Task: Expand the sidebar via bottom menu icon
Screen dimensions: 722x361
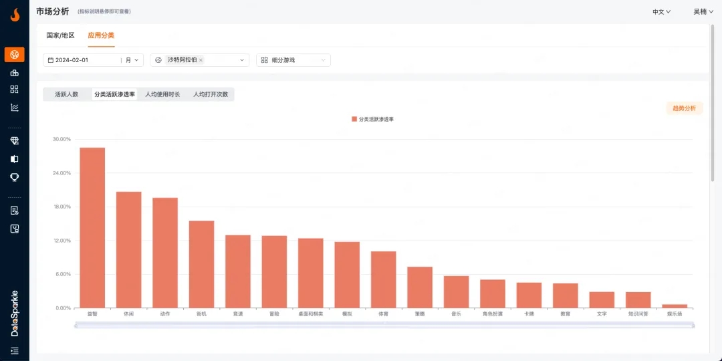Action: click(14, 350)
